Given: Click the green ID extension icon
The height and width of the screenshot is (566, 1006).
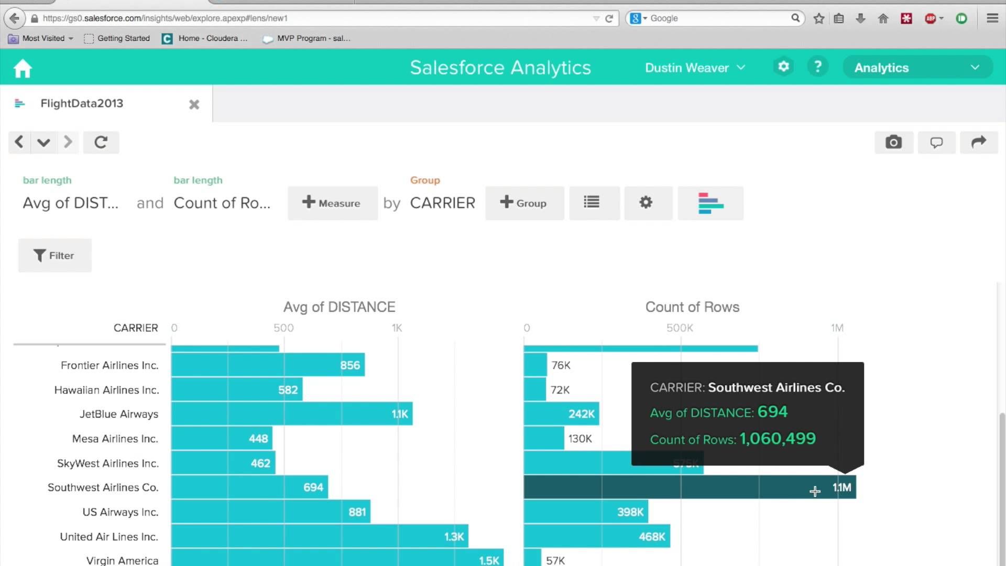Looking at the screenshot, I should 961,18.
